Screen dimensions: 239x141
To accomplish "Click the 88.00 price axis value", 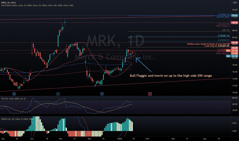I will (235, 31).
